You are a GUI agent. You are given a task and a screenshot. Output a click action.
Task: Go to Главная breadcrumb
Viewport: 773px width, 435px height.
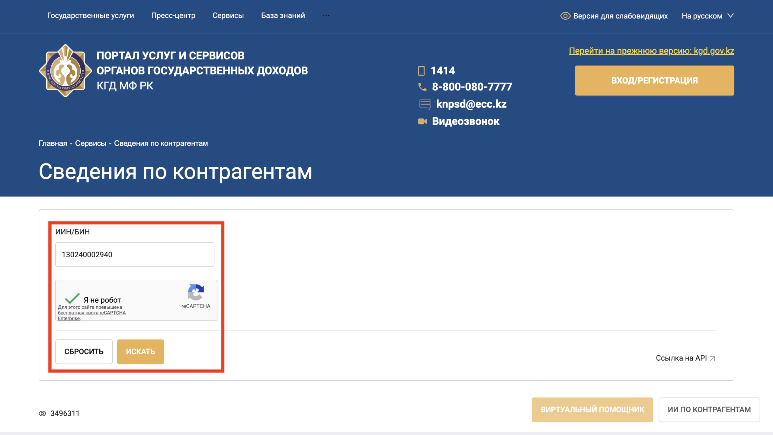(53, 143)
